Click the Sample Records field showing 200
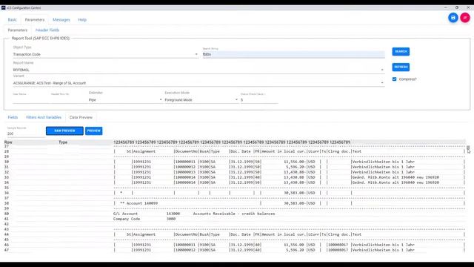The width and height of the screenshot is (474, 267). click(x=26, y=133)
